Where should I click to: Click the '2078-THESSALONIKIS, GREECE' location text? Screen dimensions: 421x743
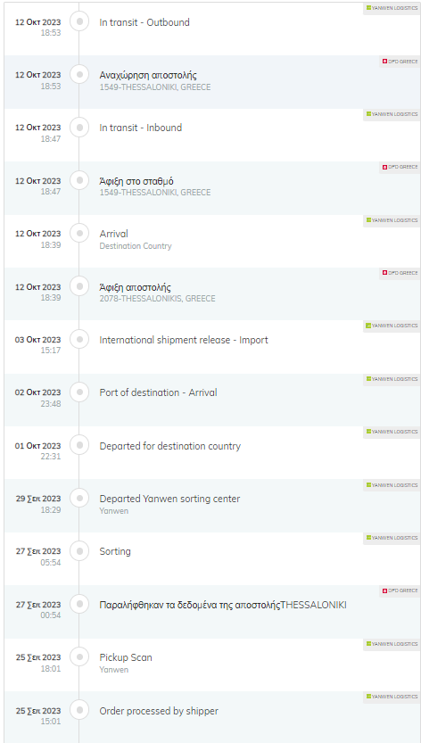click(157, 299)
